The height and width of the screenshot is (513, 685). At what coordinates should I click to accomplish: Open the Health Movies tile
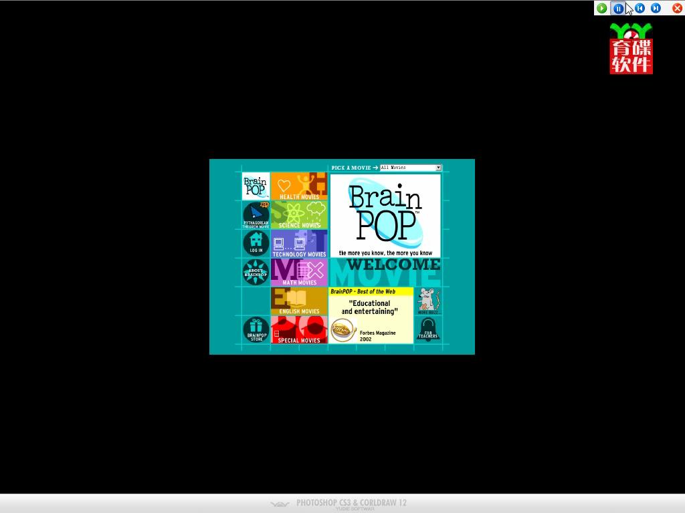tap(299, 186)
